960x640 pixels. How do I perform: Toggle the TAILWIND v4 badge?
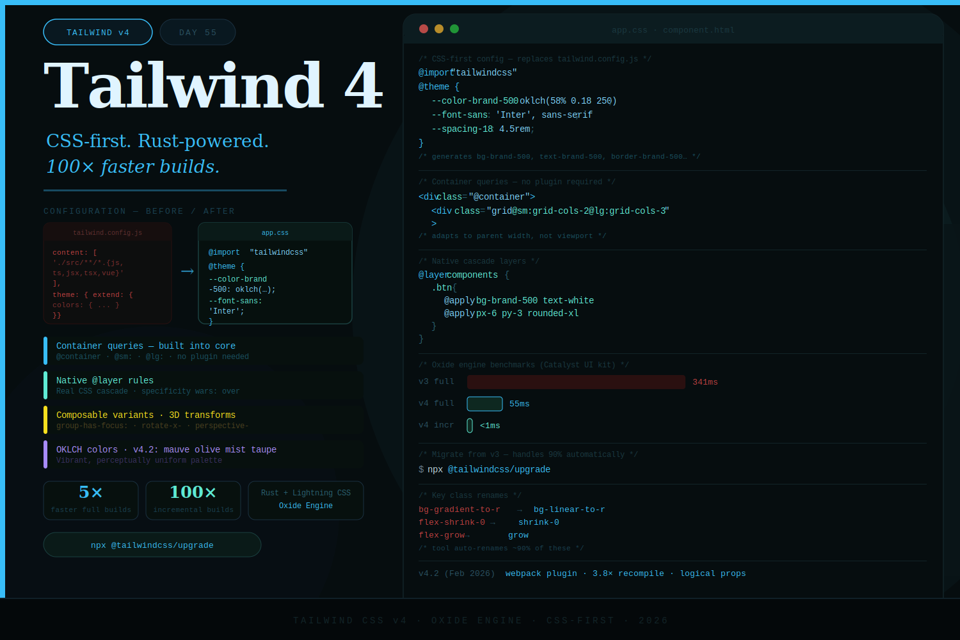tap(97, 31)
